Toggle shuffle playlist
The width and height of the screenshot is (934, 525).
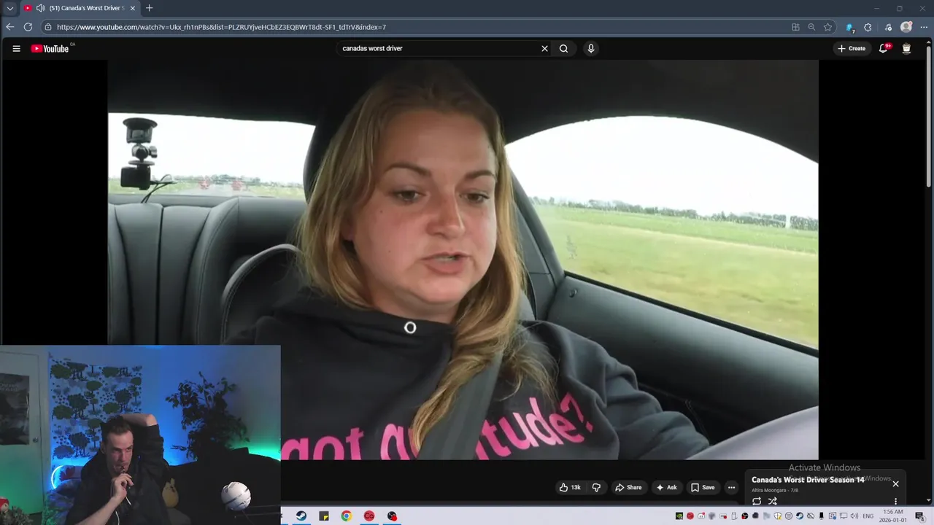pos(772,501)
